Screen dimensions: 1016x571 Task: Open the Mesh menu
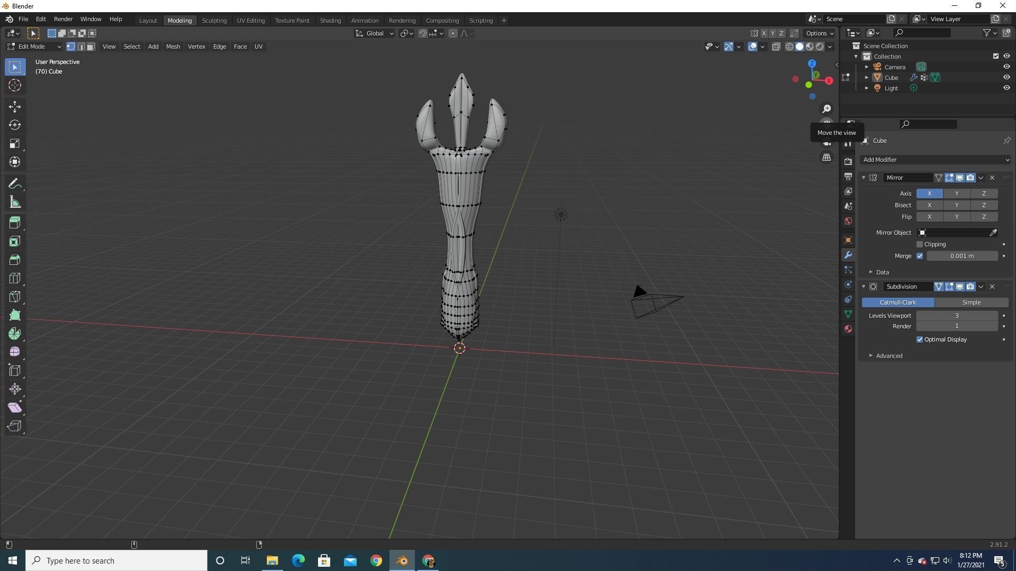pyautogui.click(x=173, y=47)
